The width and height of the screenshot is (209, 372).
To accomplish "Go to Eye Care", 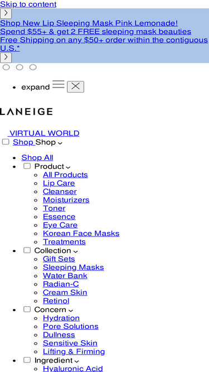I will [x=60, y=225].
